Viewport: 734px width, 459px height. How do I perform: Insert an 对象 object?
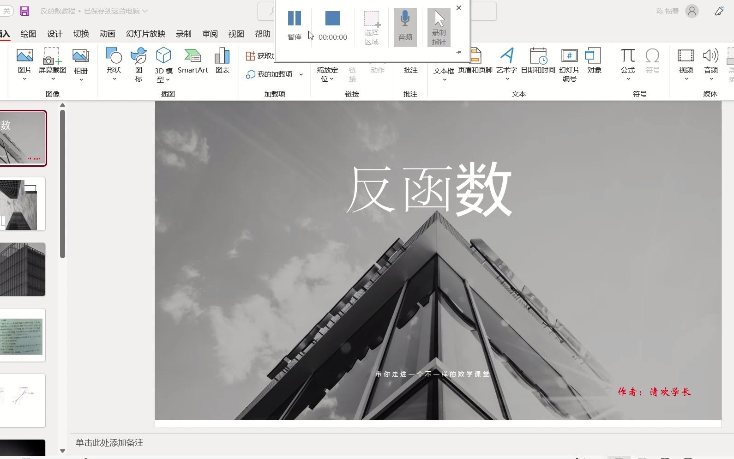click(x=594, y=61)
